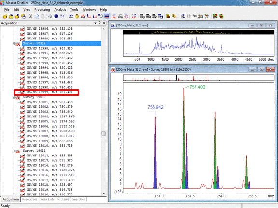Viewport: 278px width, 208px height.
Task: Click the save-all disks icon in toolbar
Action: click(23, 16)
